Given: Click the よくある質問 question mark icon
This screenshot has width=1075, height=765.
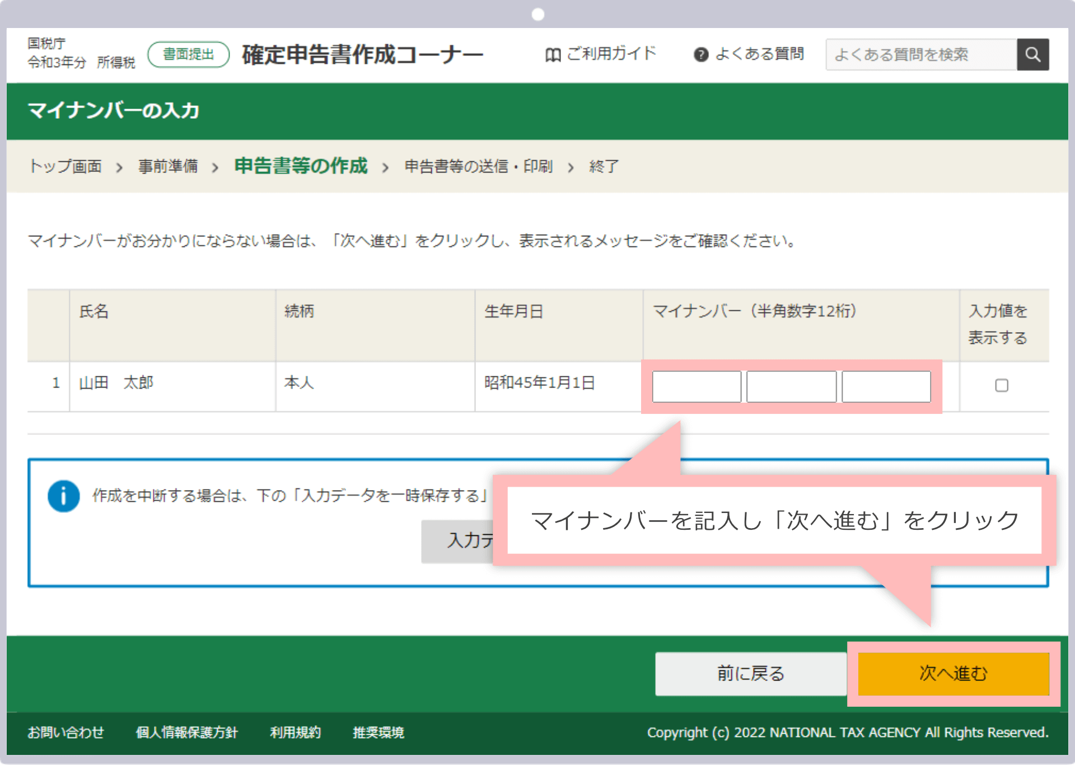Looking at the screenshot, I should point(702,54).
